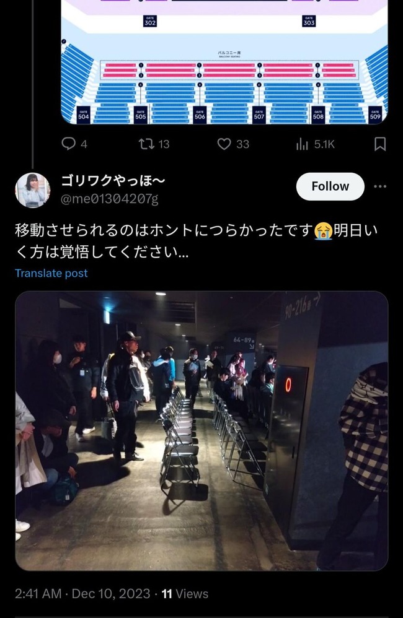
Task: Click the reply speech bubble icon
Action: (69, 144)
